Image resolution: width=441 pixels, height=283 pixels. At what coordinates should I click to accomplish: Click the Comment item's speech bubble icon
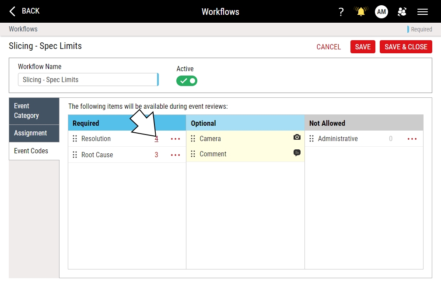coord(297,153)
